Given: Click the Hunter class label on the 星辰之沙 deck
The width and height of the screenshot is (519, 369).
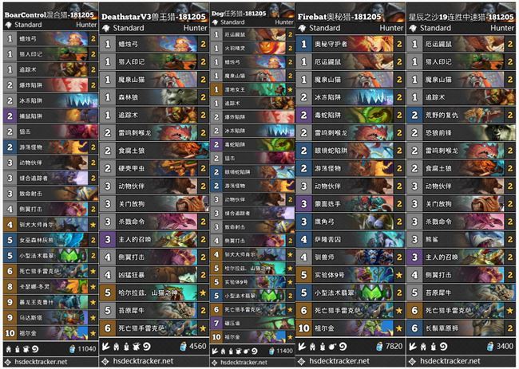Looking at the screenshot, I should click(x=501, y=29).
